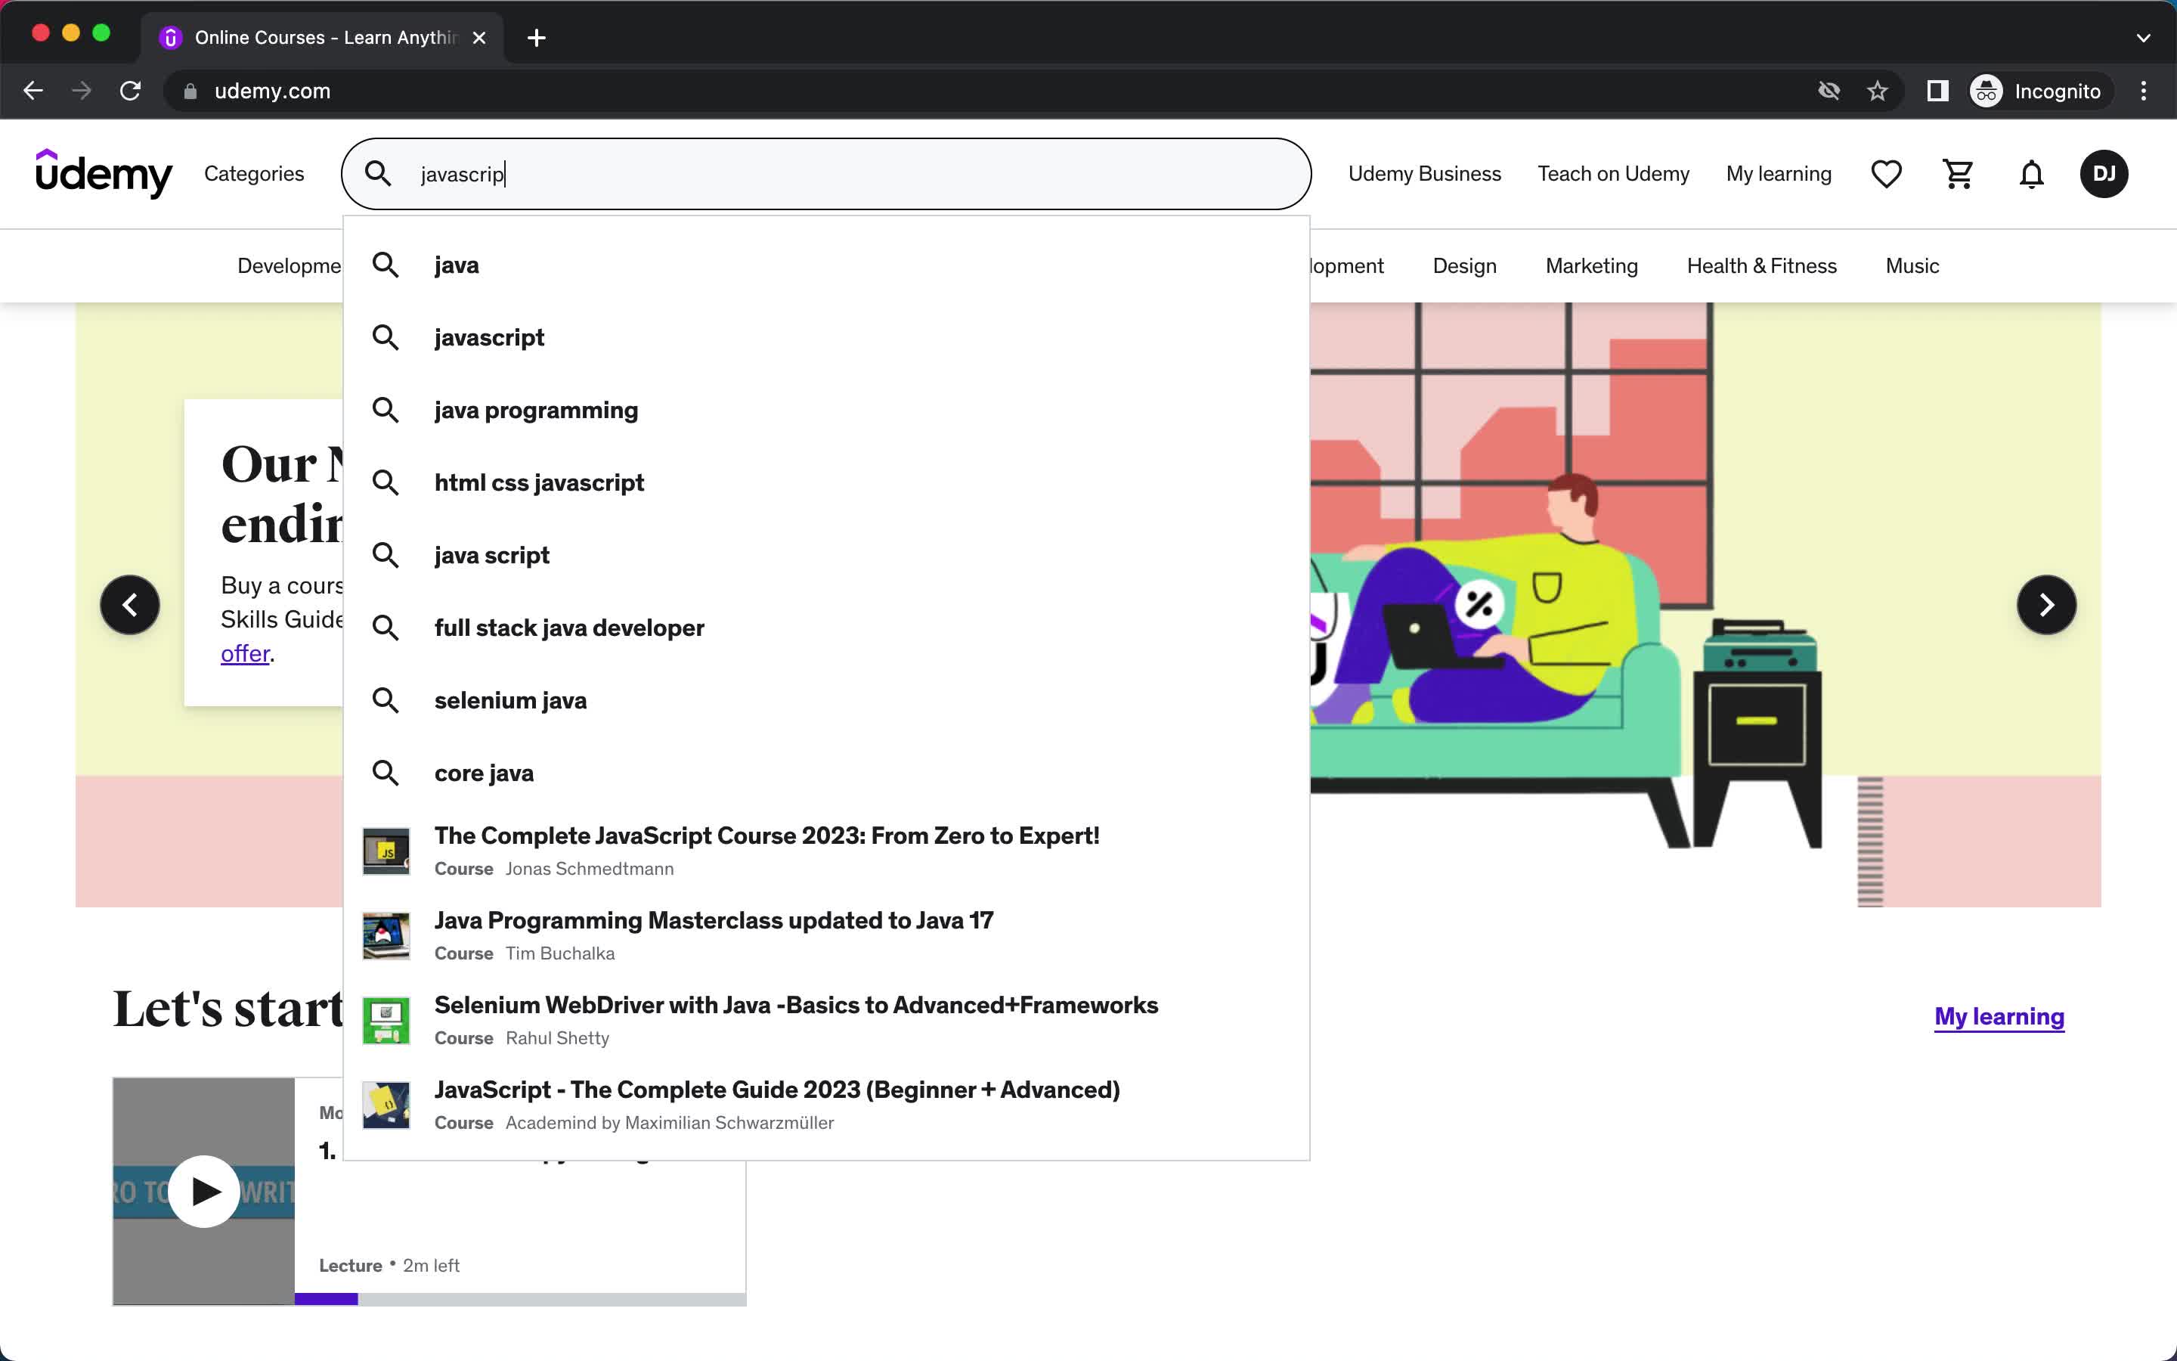Image resolution: width=2177 pixels, height=1361 pixels.
Task: Open Teach on Udemy link
Action: 1613,174
